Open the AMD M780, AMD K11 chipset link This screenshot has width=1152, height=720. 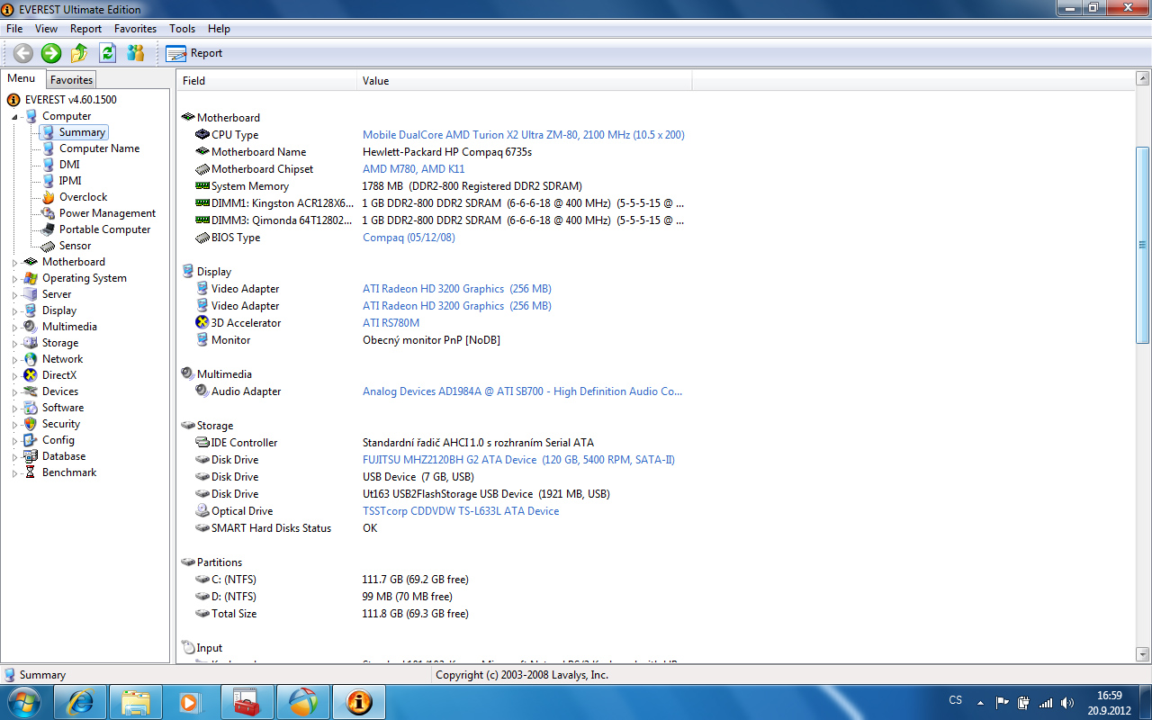coord(413,169)
